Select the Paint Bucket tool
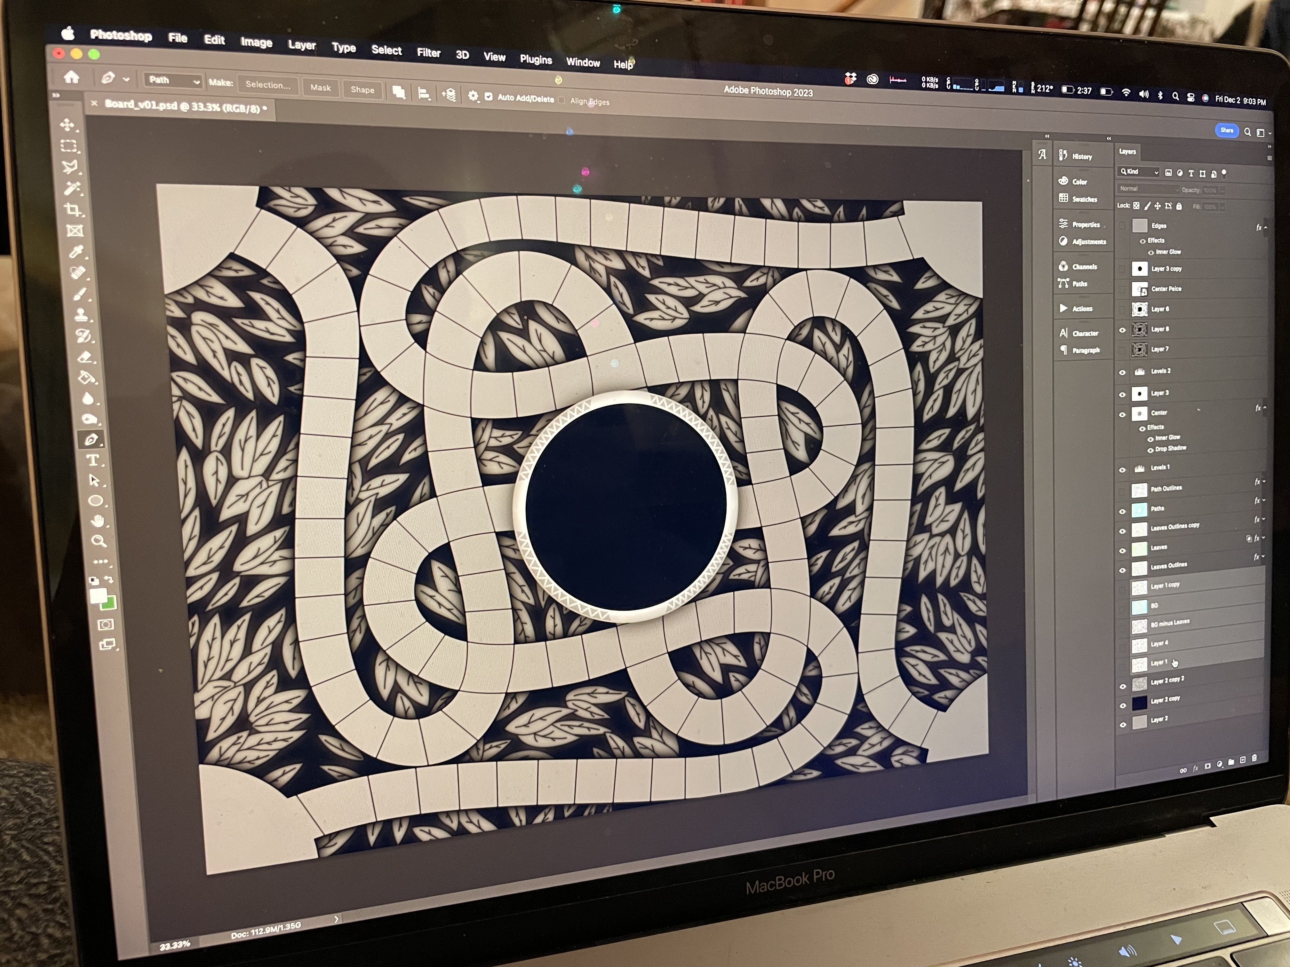The image size is (1290, 967). 86,378
